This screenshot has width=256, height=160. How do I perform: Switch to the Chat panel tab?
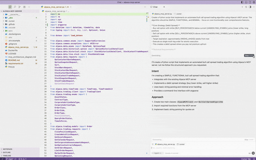(154, 7)
